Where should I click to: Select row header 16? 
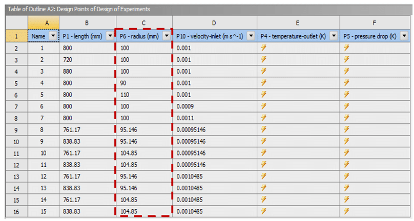click(16, 211)
